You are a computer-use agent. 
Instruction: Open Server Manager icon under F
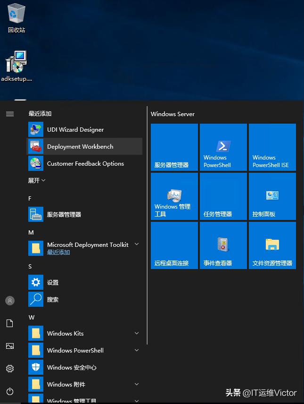pos(36,214)
